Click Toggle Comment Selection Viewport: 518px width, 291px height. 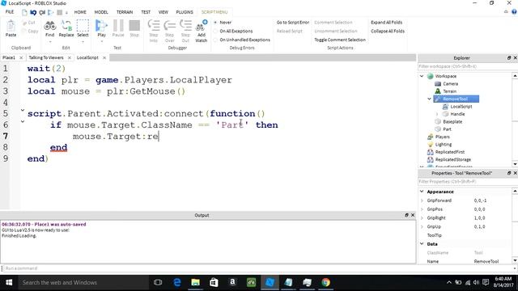340,40
